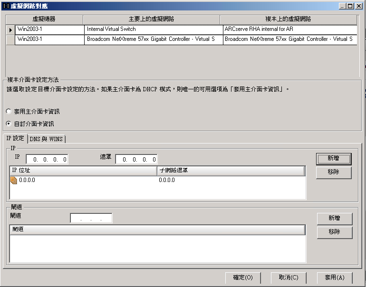Select the 0.0.0.0 subnet mask value in list

167,180
